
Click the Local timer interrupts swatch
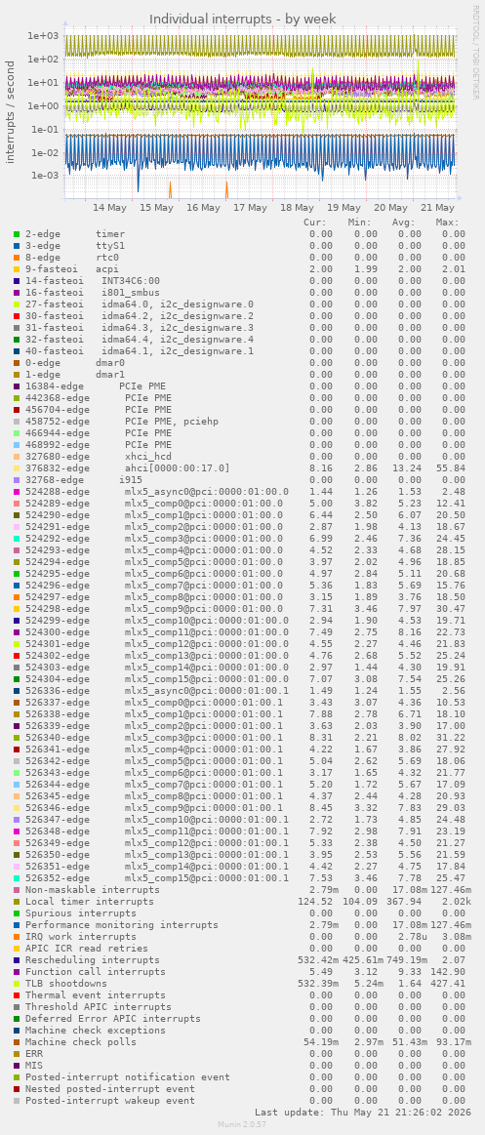tap(17, 901)
